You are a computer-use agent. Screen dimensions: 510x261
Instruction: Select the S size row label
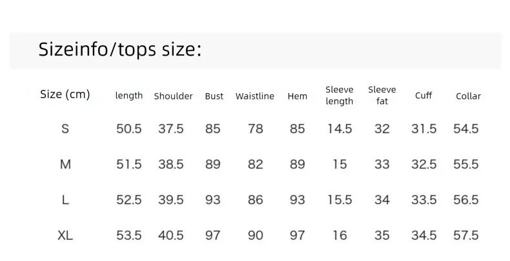pyautogui.click(x=65, y=129)
